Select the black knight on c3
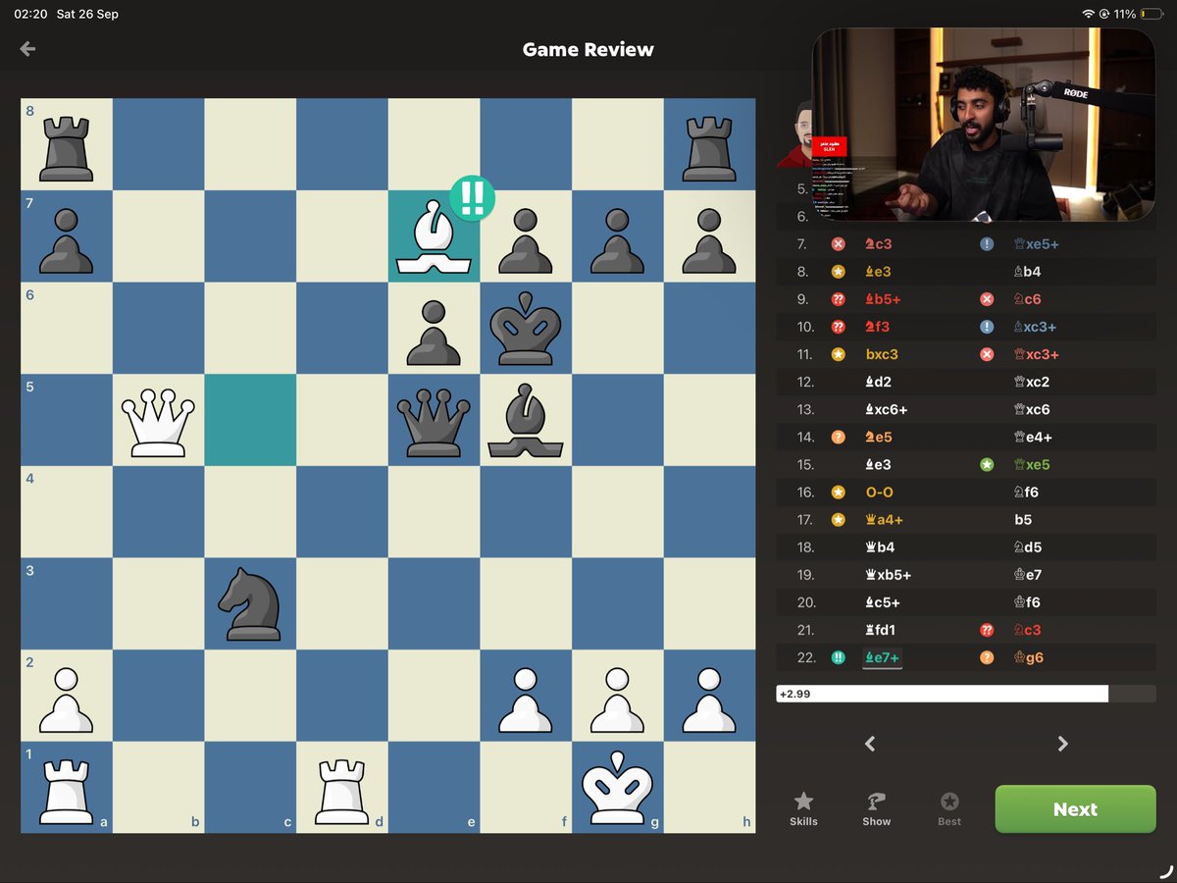The height and width of the screenshot is (883, 1177). coord(250,603)
